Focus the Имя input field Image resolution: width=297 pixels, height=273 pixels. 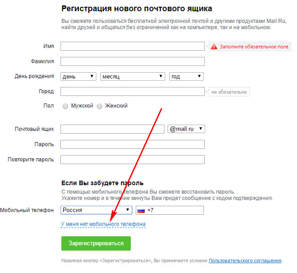pos(132,46)
